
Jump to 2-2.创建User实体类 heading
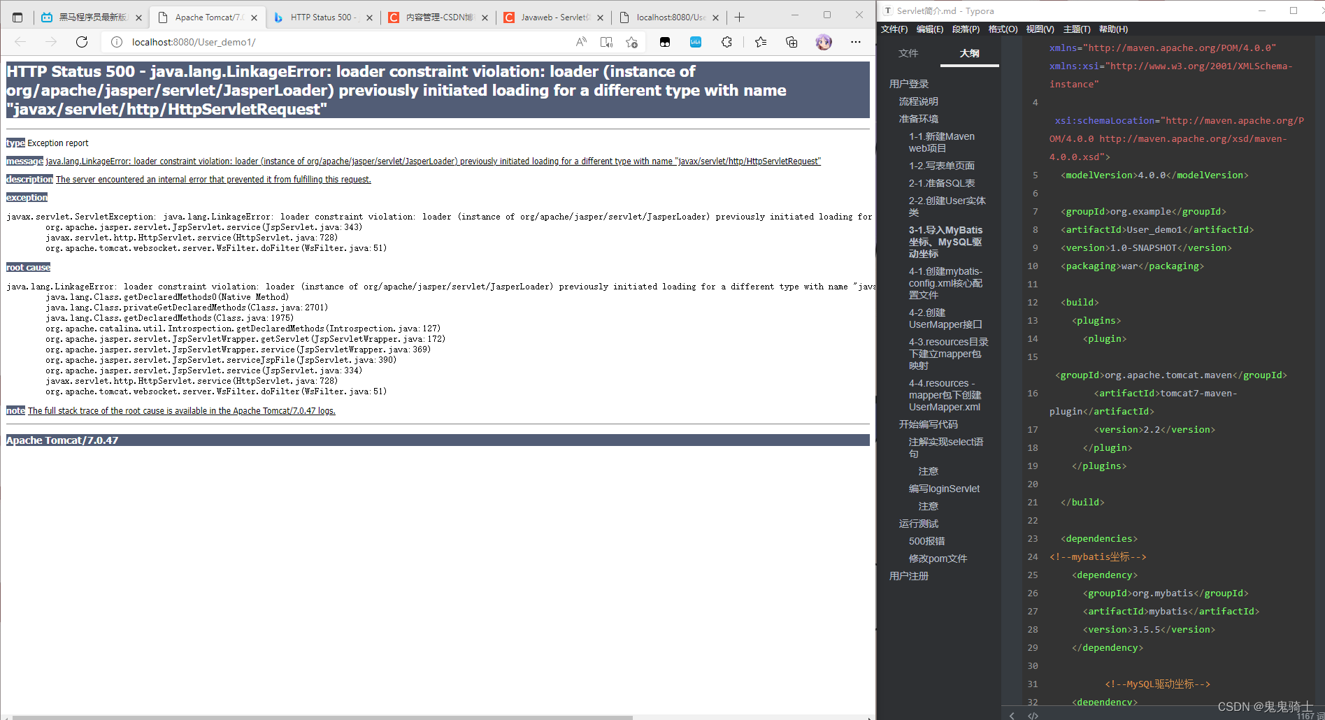point(947,206)
